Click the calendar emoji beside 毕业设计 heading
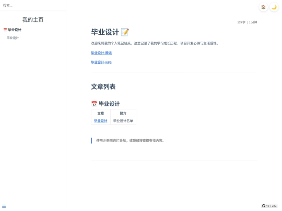Image resolution: width=282 pixels, height=211 pixels. coord(94,104)
